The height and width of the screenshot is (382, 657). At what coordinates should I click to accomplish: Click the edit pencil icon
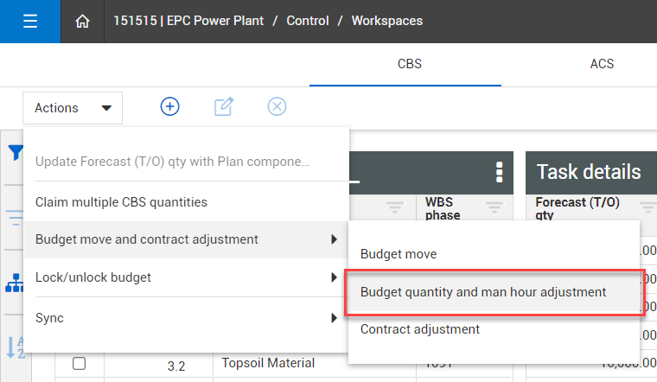click(x=223, y=106)
